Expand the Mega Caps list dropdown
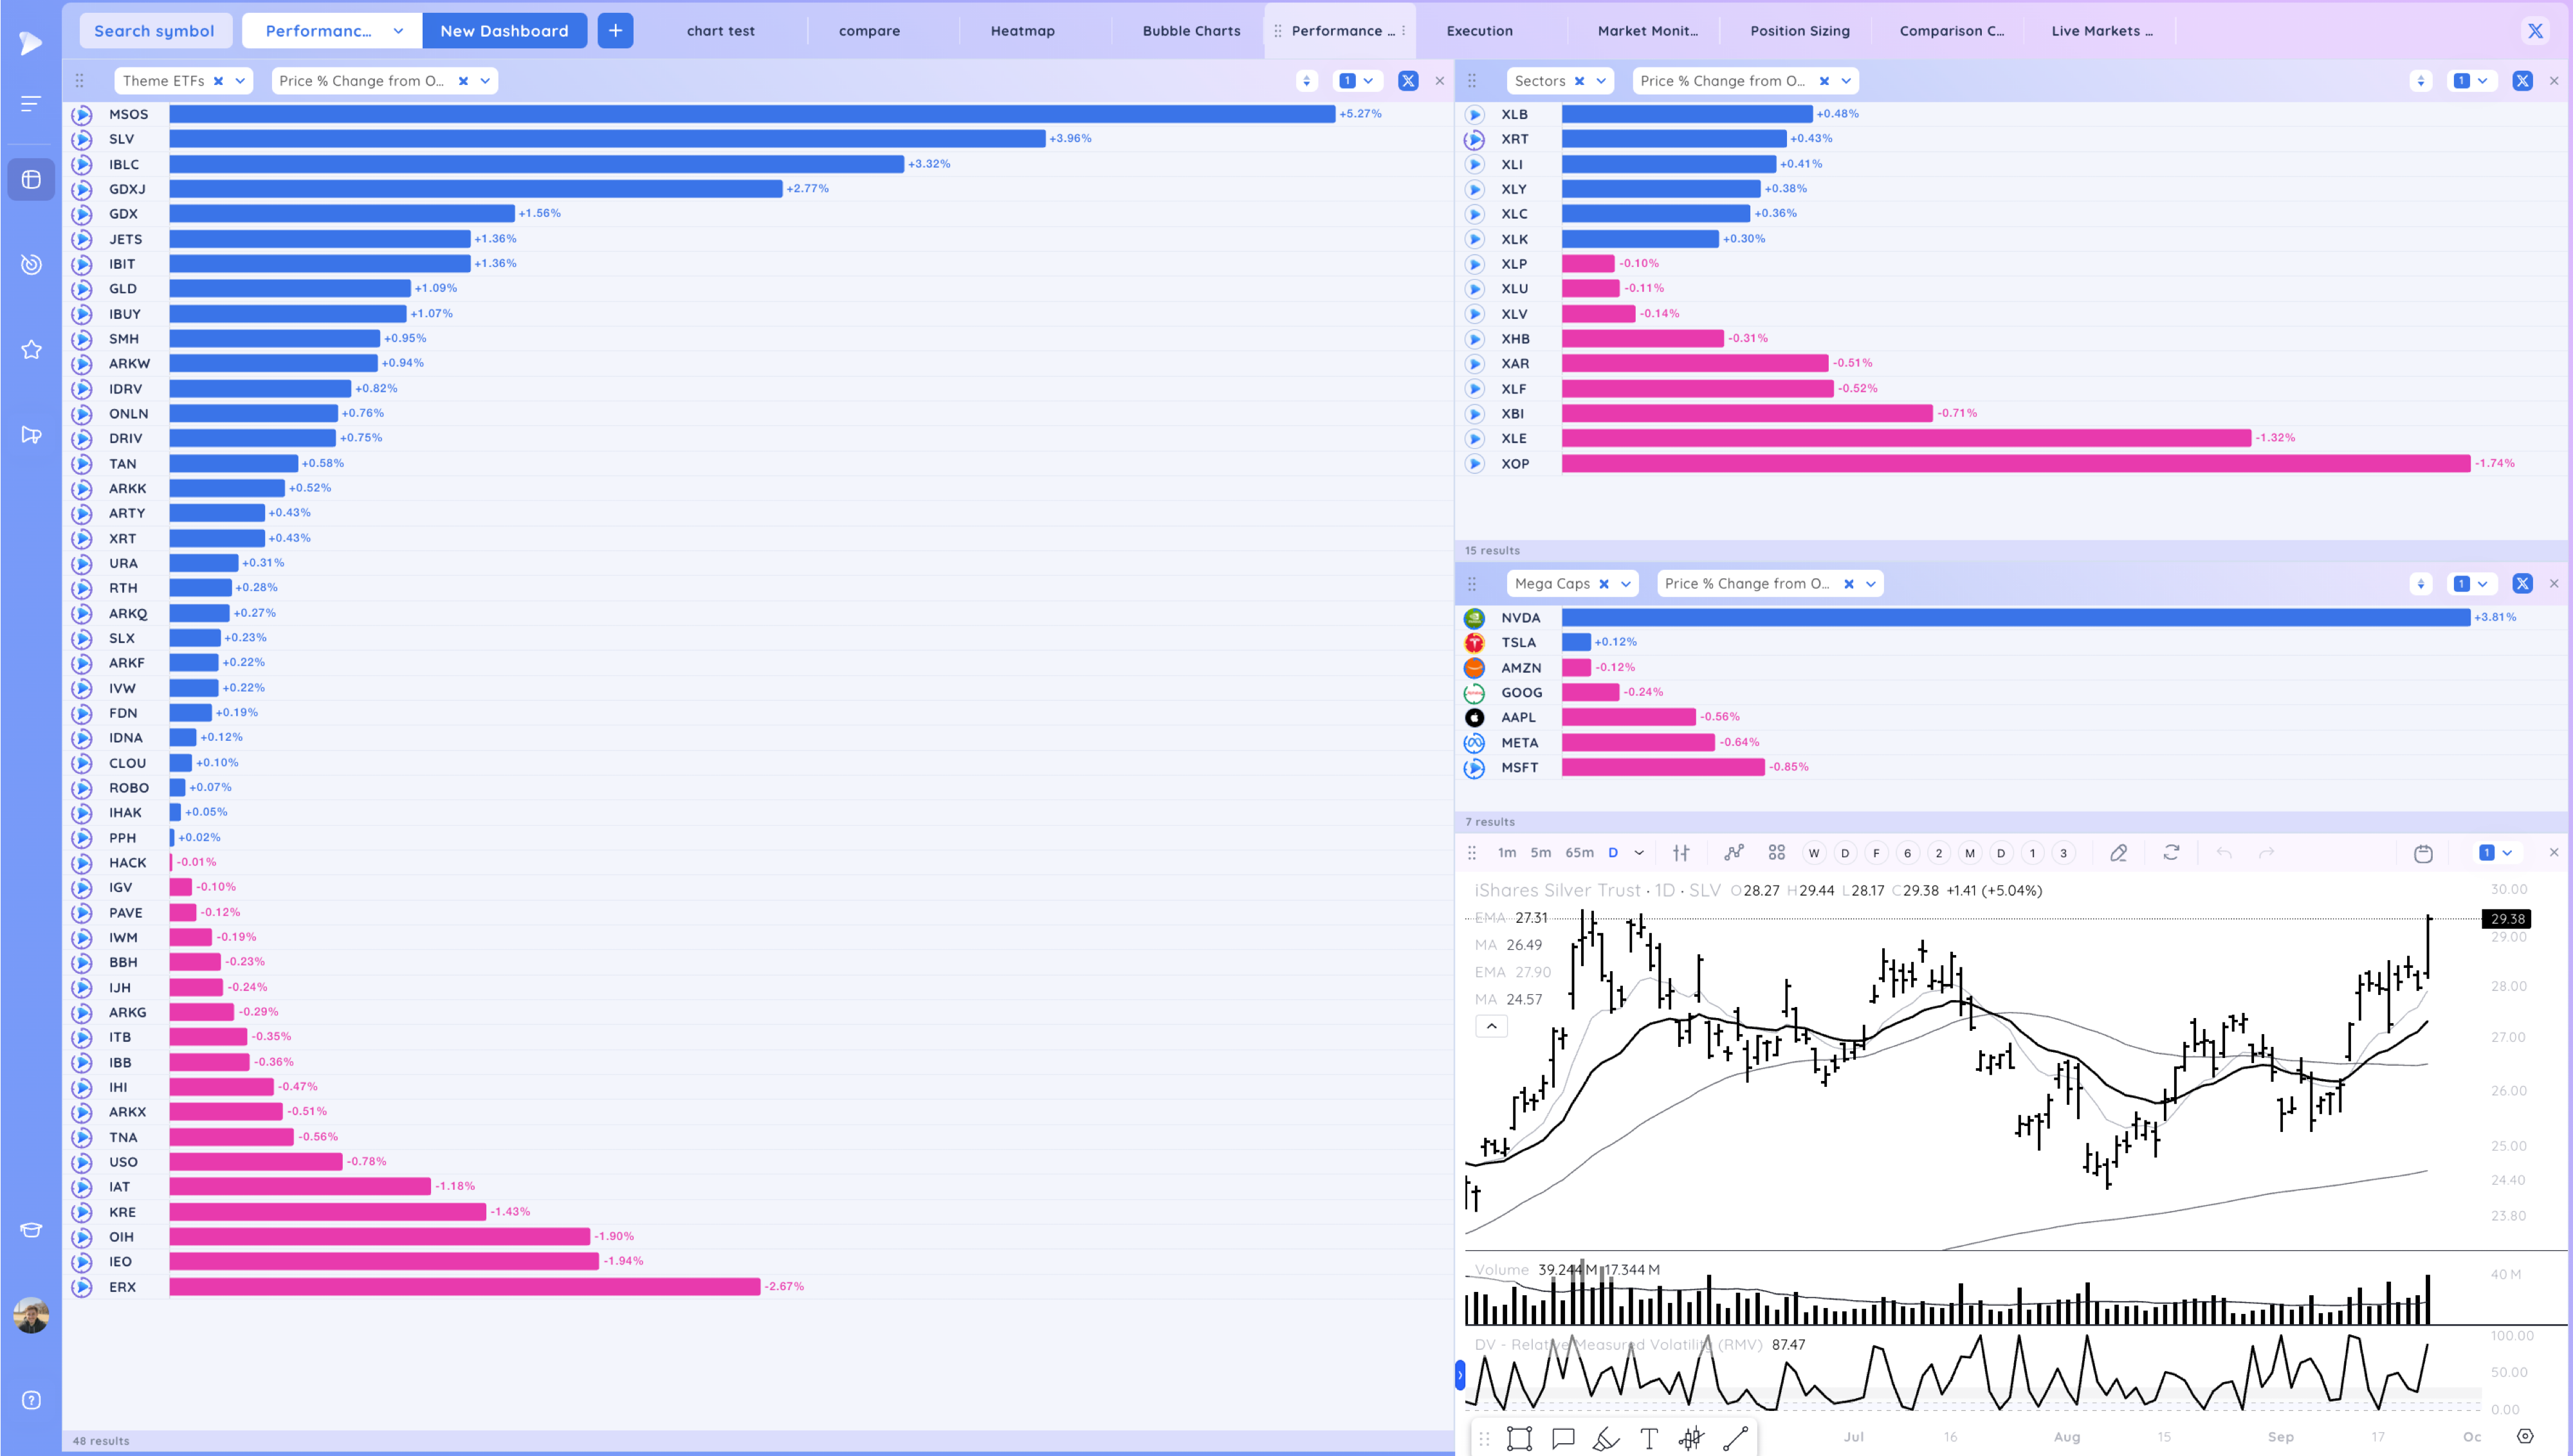The image size is (2573, 1456). pos(1626,584)
